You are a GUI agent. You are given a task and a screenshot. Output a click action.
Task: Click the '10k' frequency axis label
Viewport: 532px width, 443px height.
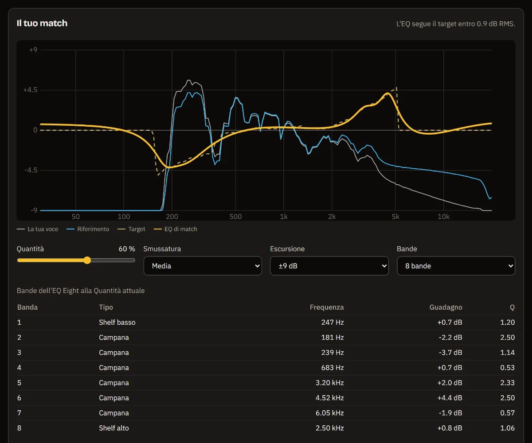click(x=444, y=217)
